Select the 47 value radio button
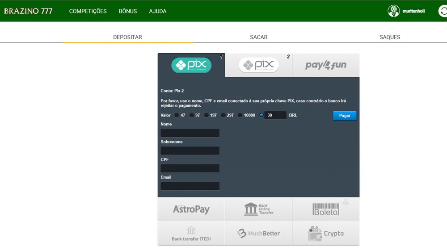This screenshot has height=251, width=447. point(177,115)
